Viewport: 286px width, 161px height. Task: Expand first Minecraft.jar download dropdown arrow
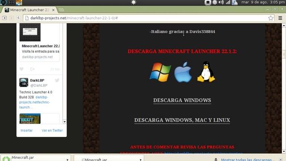[67, 160]
